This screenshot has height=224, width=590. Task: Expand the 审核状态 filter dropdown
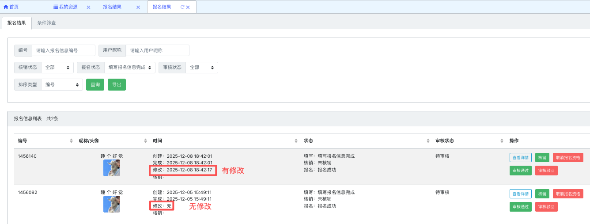pos(201,68)
